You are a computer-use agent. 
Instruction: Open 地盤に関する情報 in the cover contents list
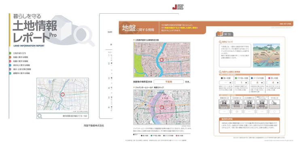coord(21,57)
